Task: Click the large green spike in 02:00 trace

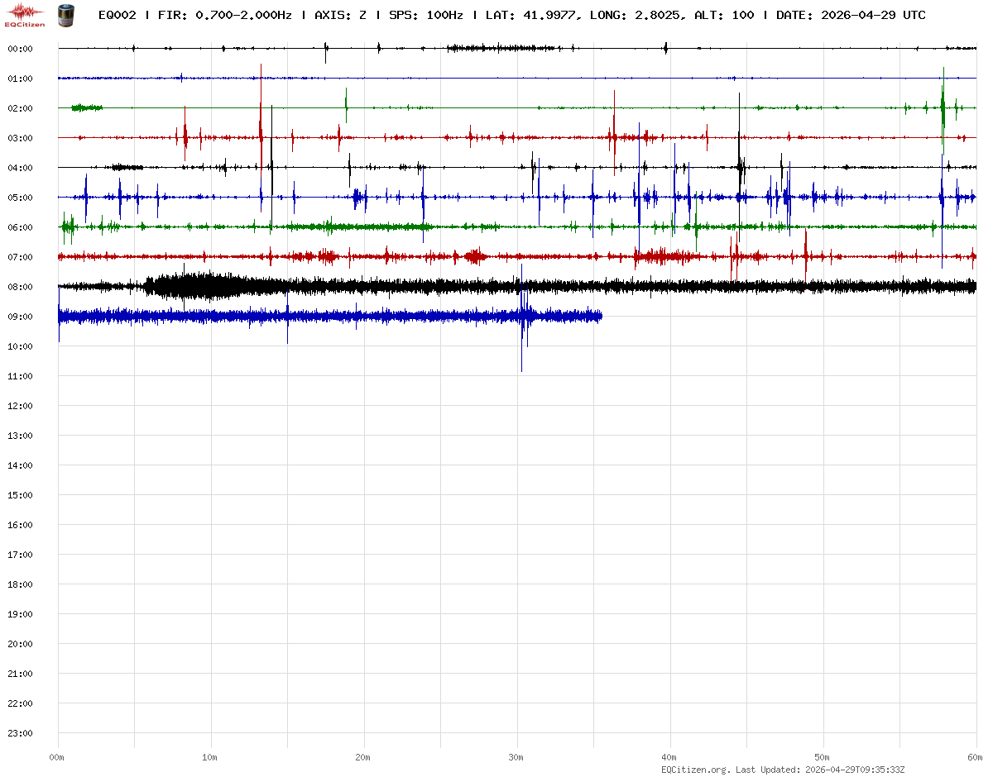Action: coord(943,107)
